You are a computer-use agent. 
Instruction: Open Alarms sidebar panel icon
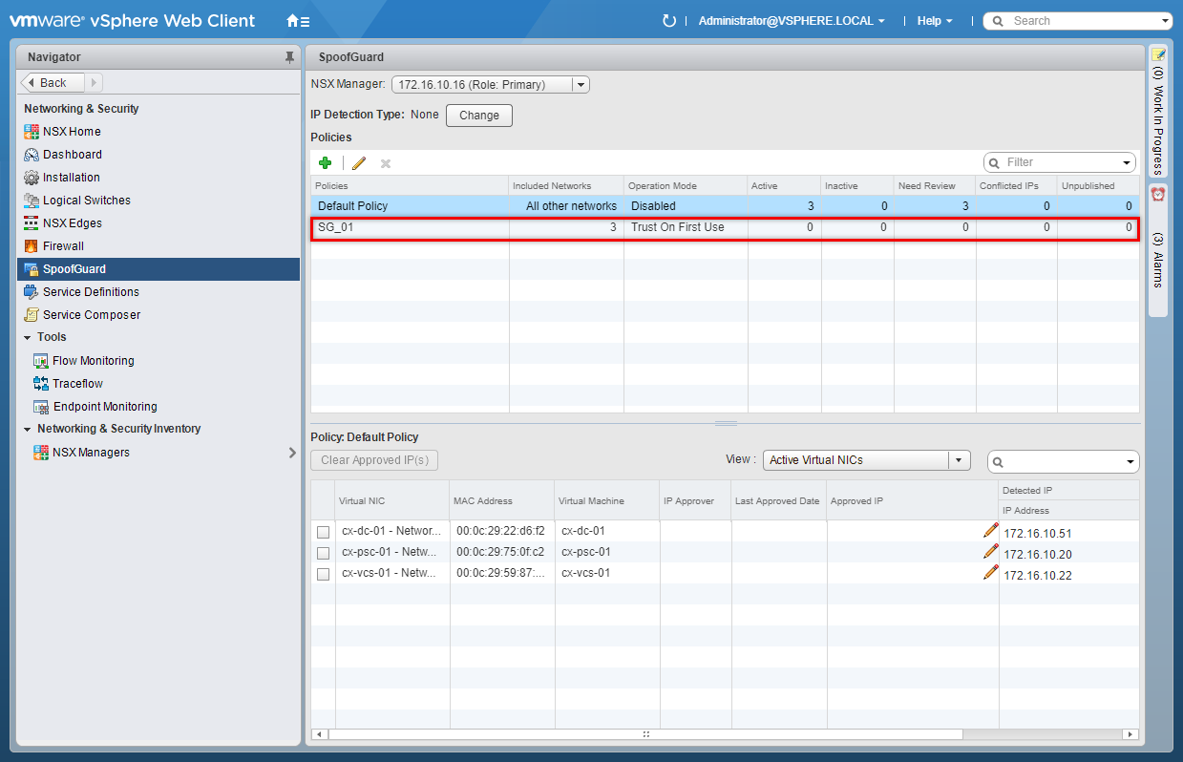[1158, 195]
